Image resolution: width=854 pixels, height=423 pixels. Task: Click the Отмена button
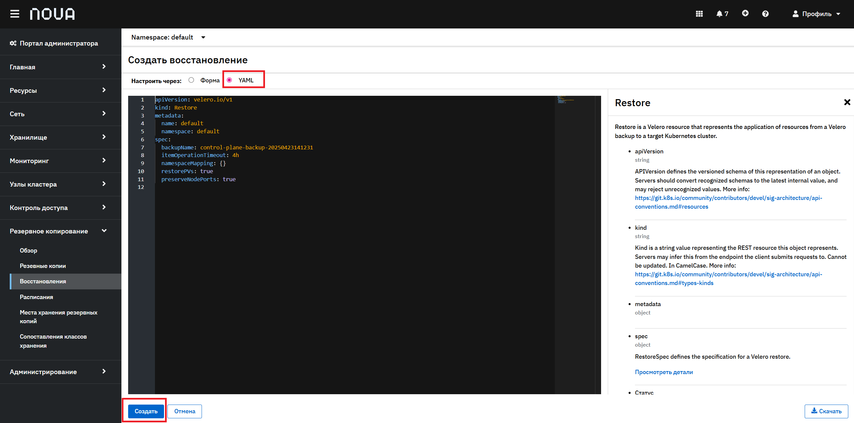point(184,411)
